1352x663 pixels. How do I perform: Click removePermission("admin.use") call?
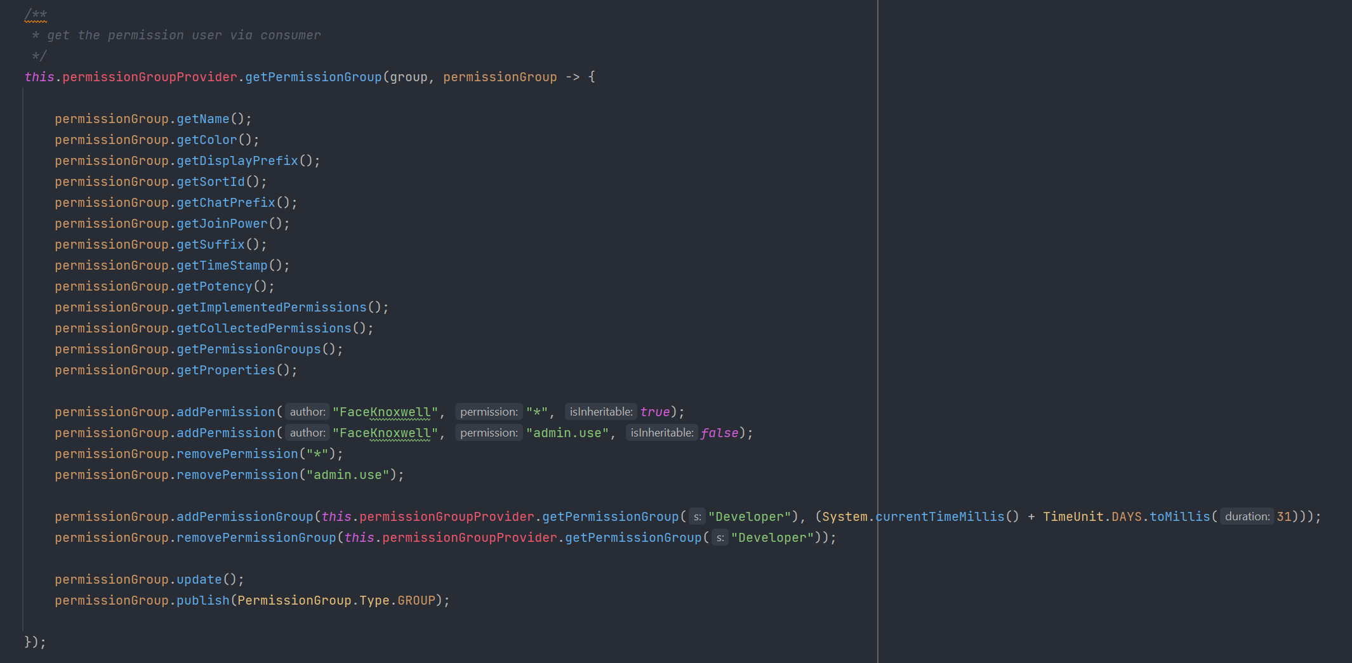point(287,475)
